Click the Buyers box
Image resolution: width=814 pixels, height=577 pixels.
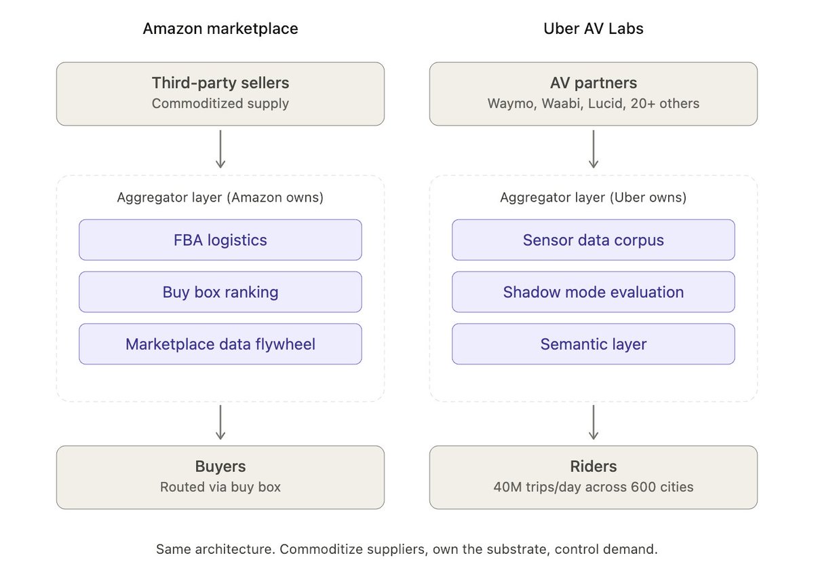coord(220,477)
